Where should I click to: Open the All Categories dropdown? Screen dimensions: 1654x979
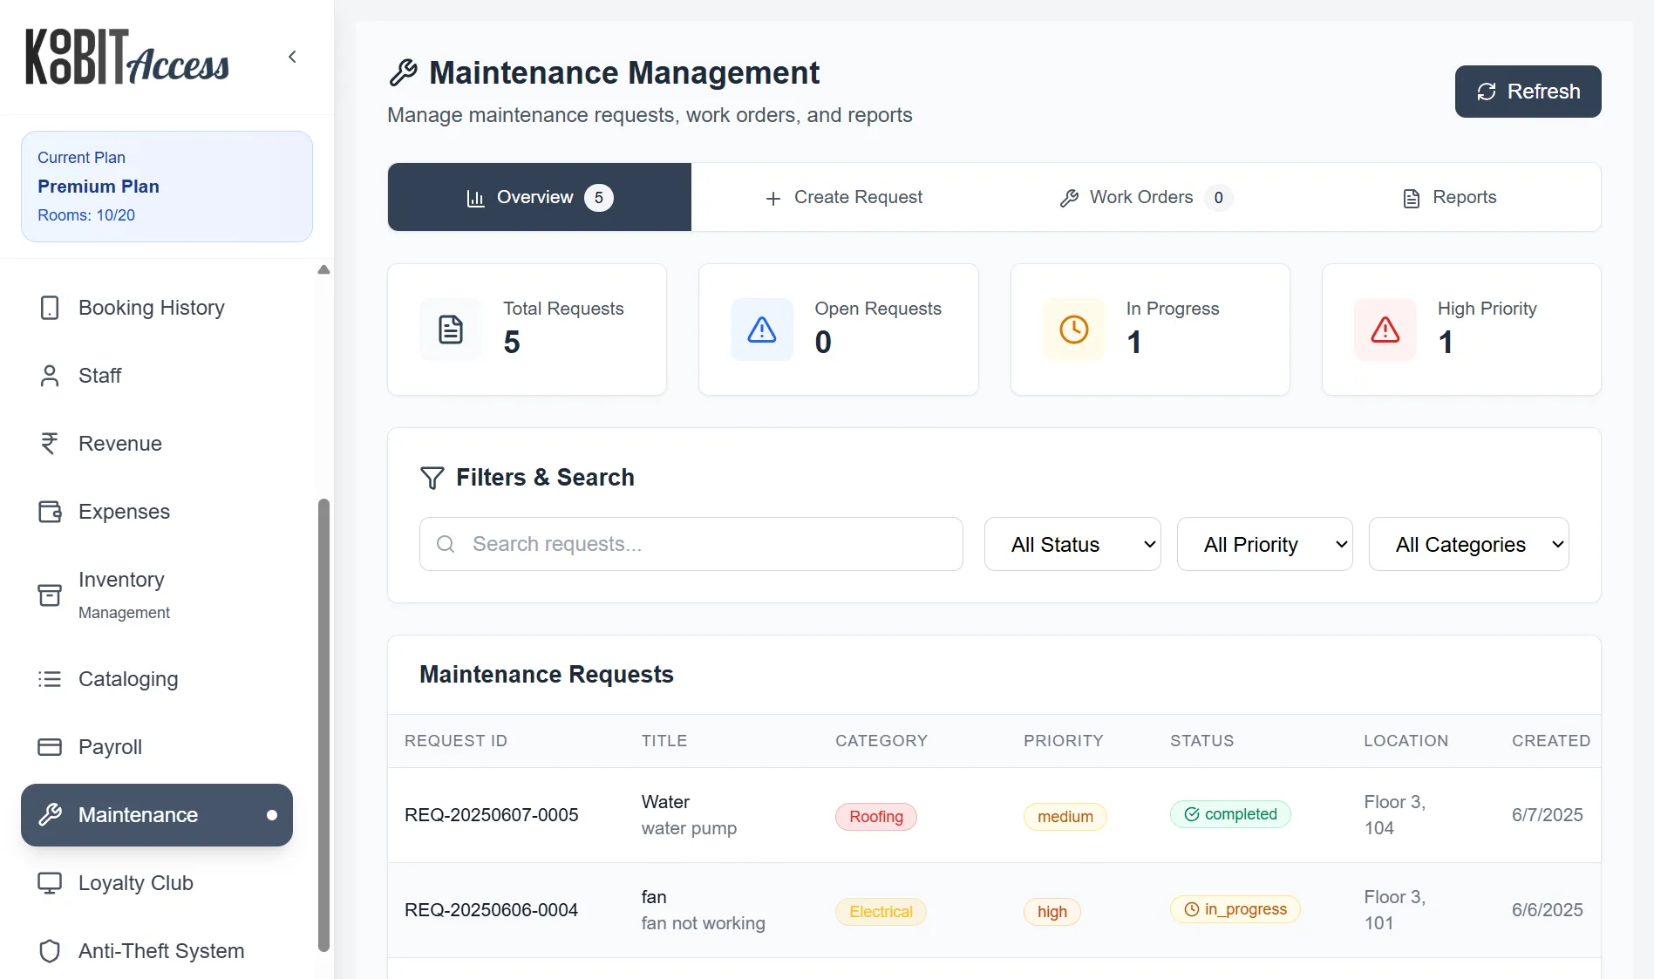[1468, 543]
